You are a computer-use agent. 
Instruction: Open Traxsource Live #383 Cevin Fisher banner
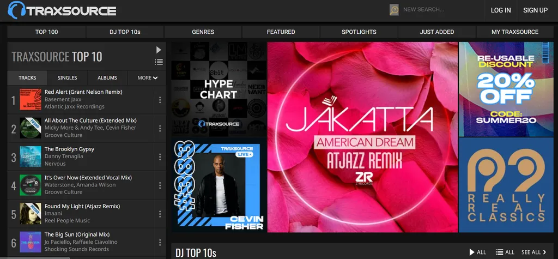pos(219,185)
